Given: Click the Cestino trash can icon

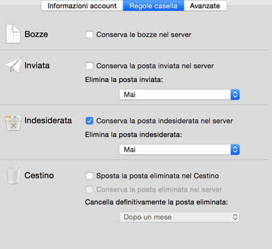Looking at the screenshot, I should coord(13,175).
